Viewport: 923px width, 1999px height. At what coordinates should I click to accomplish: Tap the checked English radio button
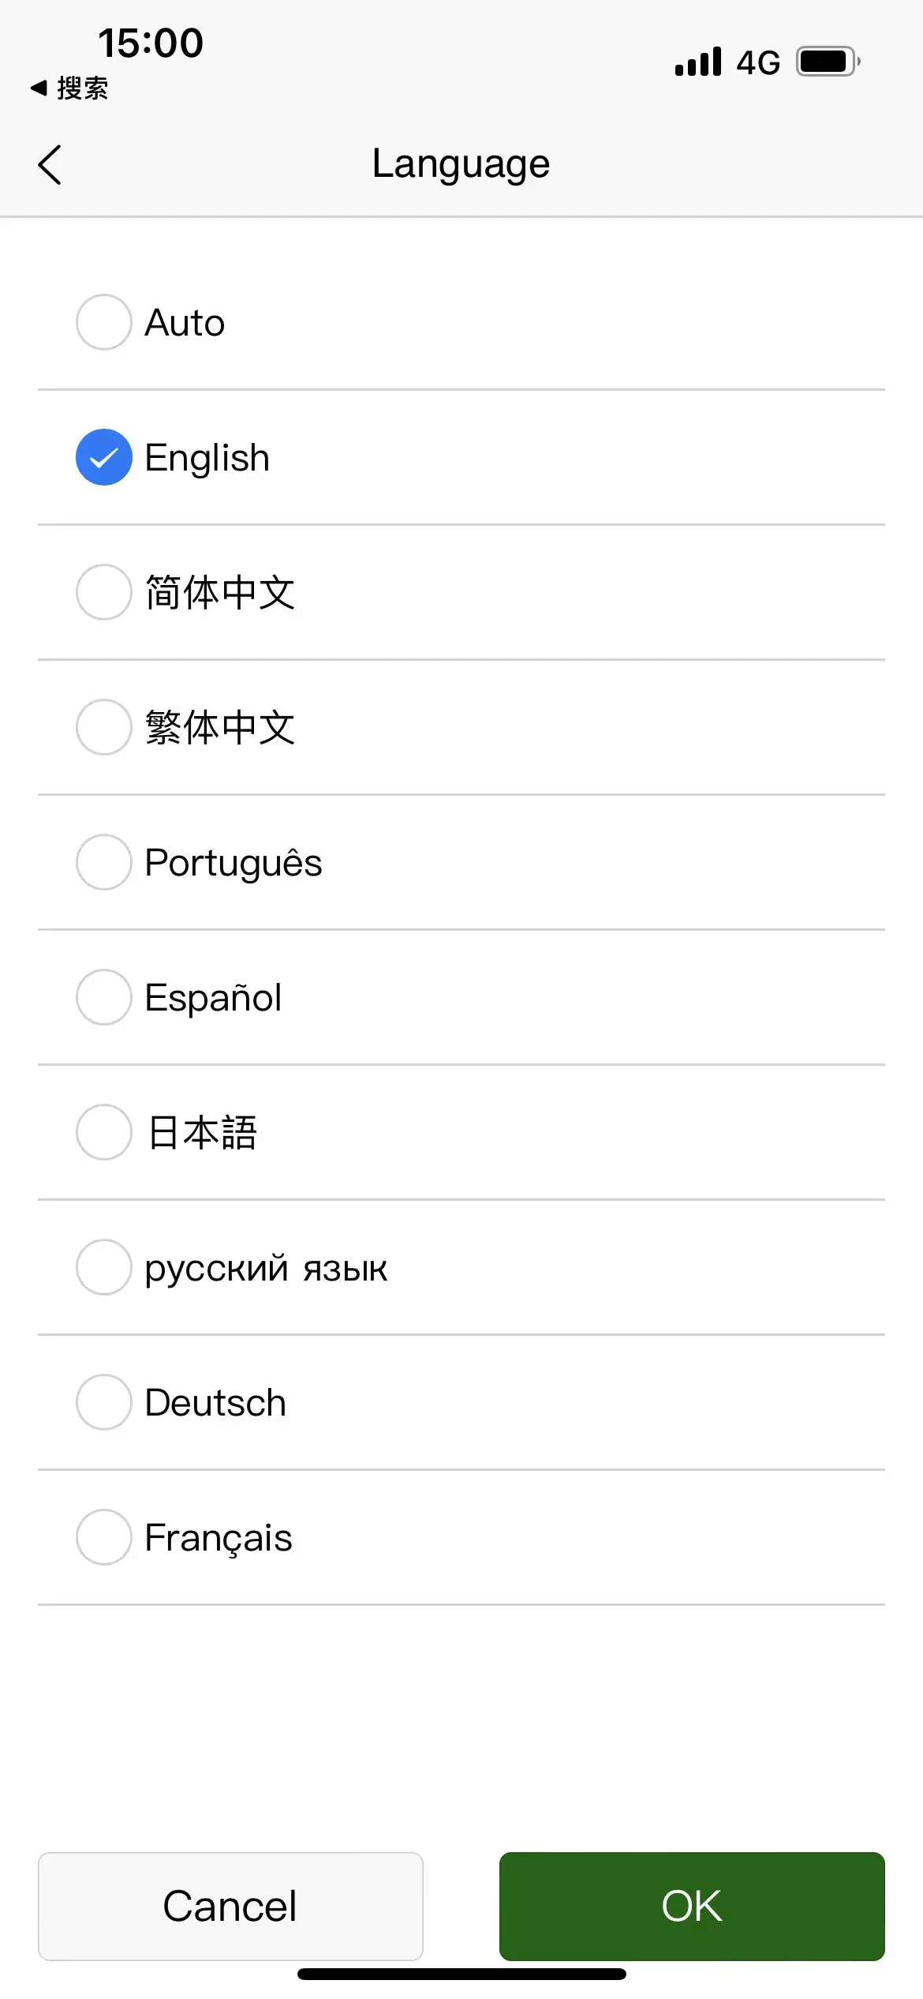pos(103,457)
